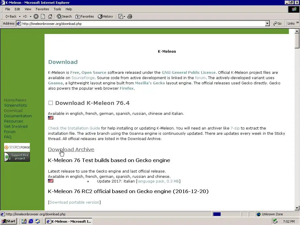Follow the Download Archive link
Image resolution: width=300 pixels, height=225 pixels.
pyautogui.click(x=71, y=149)
